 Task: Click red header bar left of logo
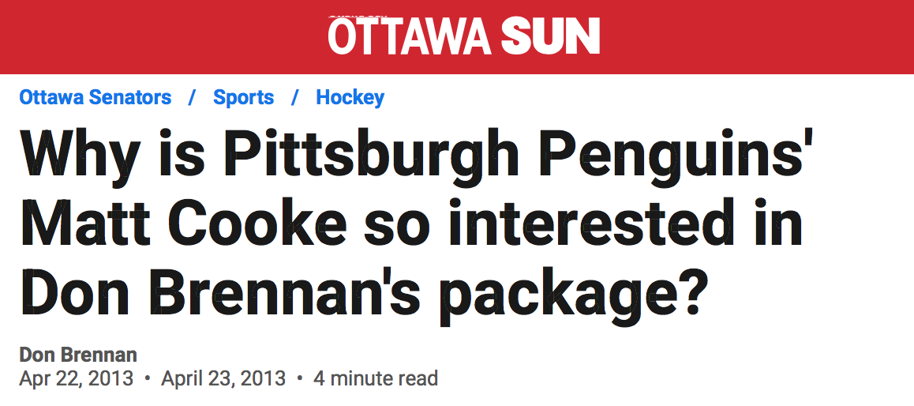158,36
